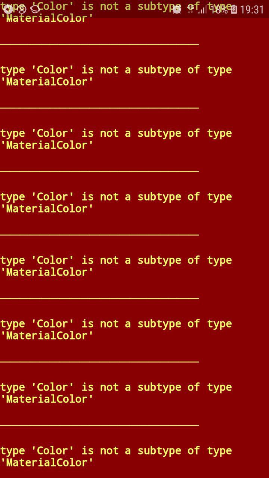This screenshot has width=269, height=478.
Task: Tap the circular arrow notification icon
Action: tap(7, 9)
